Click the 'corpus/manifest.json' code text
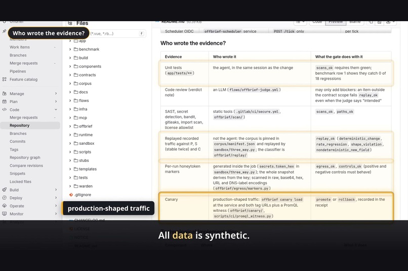This screenshot has height=271, width=408. 234,144
